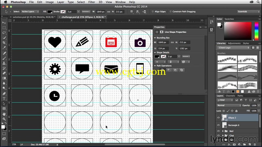Select the Path Selection tool
This screenshot has height=147, width=262.
[x=4, y=104]
